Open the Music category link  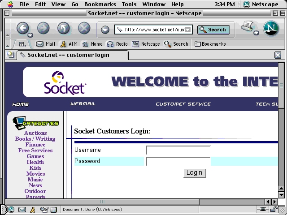(x=35, y=180)
